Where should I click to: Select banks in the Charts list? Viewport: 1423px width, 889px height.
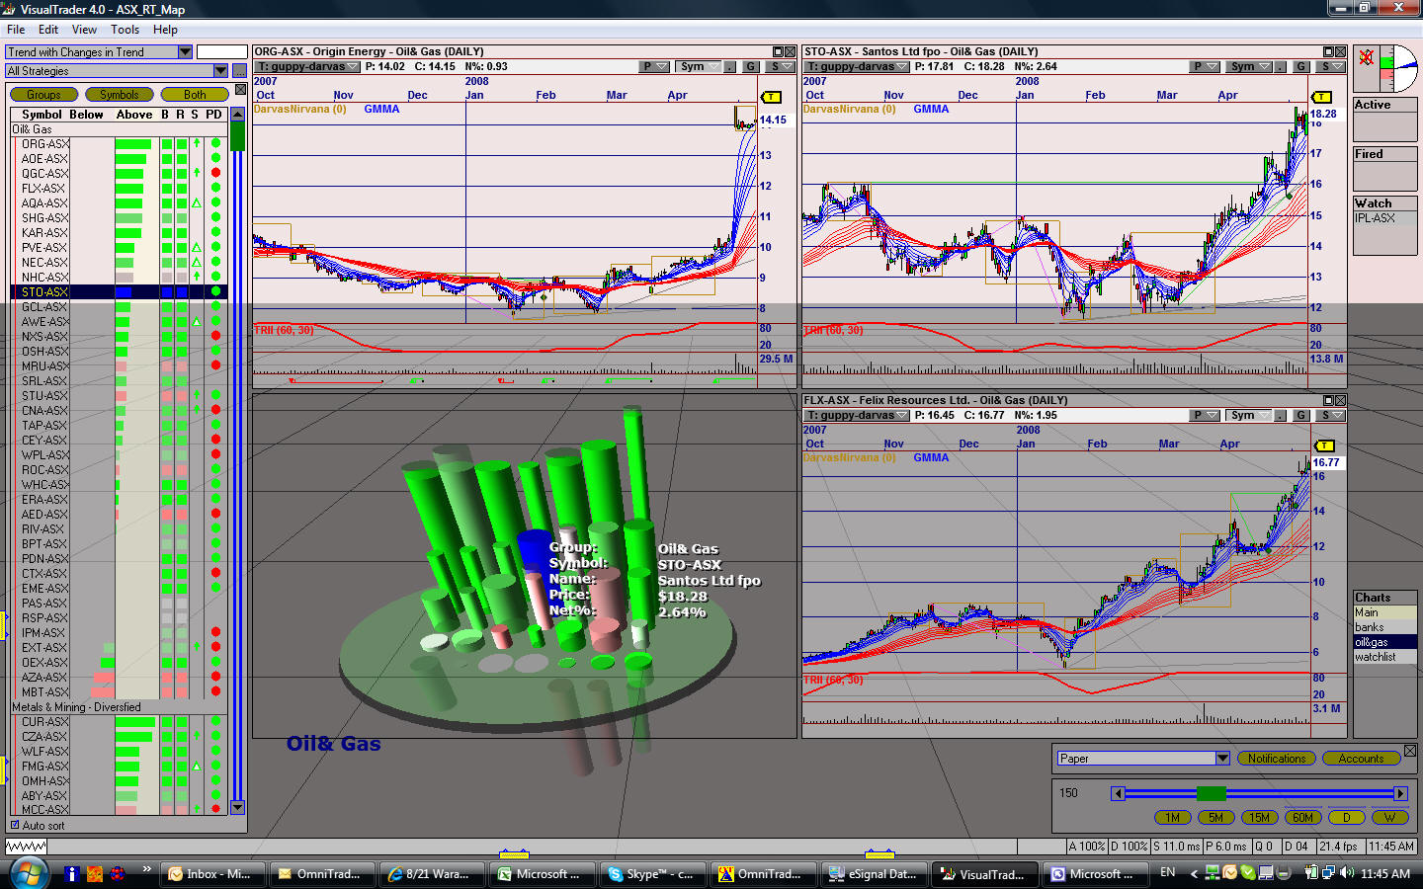[1384, 627]
